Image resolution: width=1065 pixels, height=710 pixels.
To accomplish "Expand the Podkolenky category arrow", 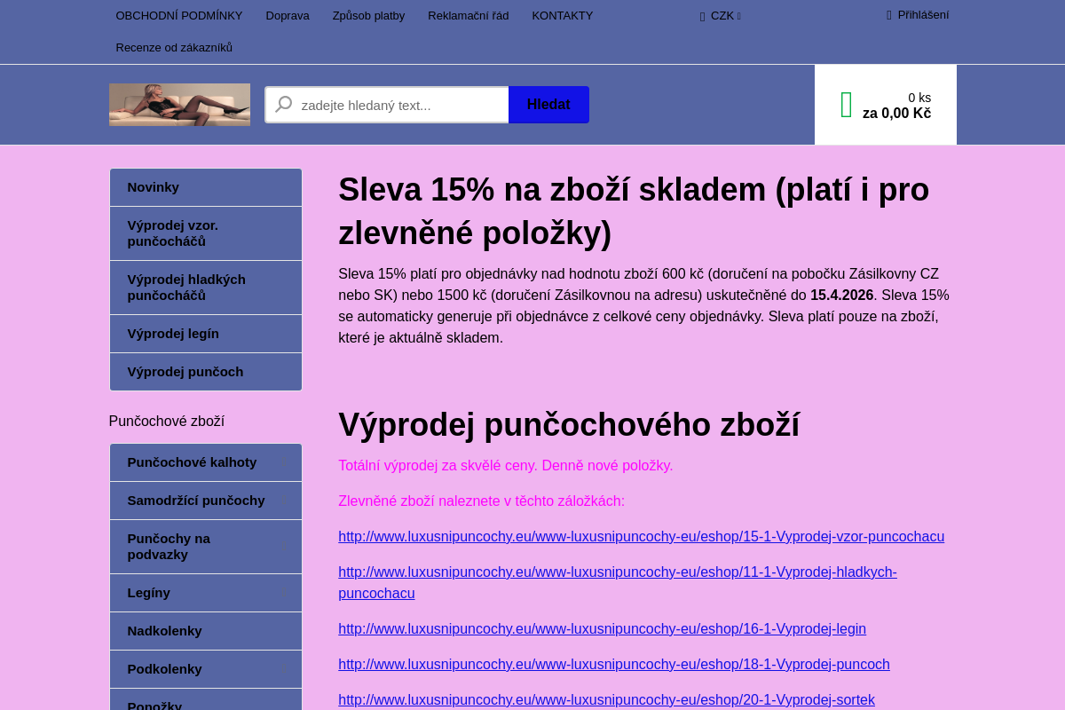I will pos(282,669).
